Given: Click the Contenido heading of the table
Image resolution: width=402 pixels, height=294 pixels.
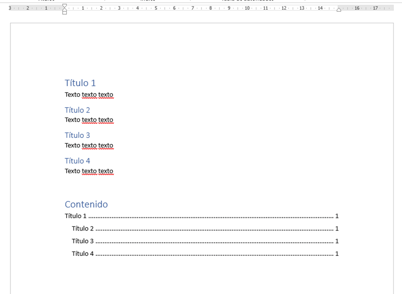Looking at the screenshot, I should point(86,205).
